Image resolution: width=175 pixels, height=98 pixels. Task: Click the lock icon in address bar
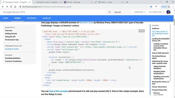(20, 7)
